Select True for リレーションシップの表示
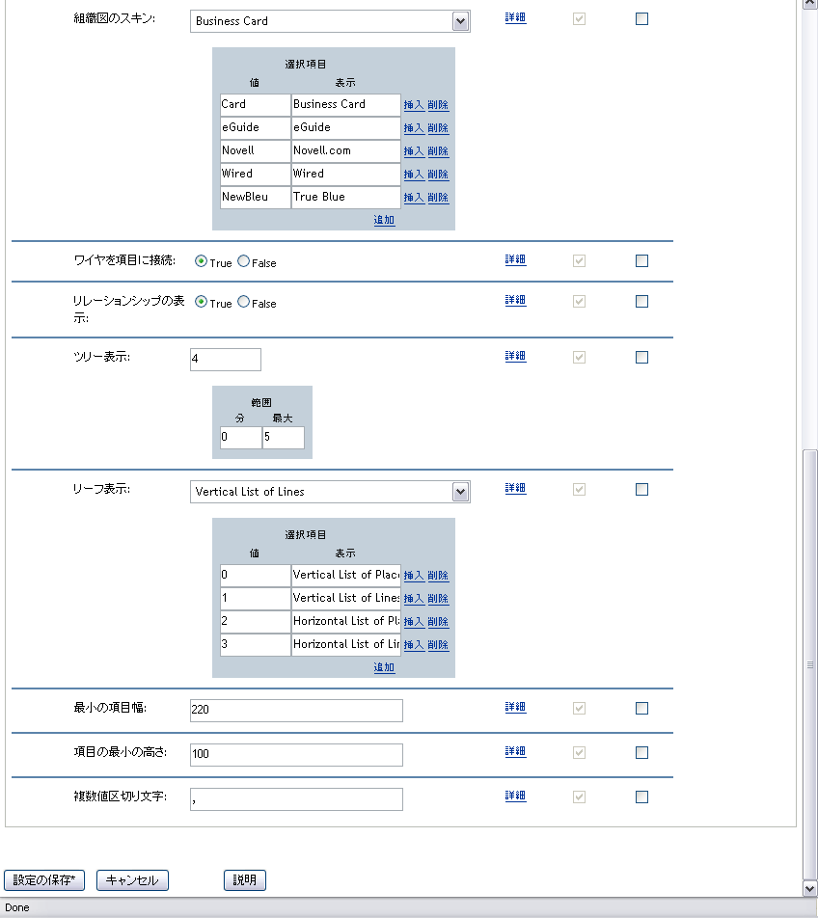Viewport: 818px width, 918px height. pos(201,302)
